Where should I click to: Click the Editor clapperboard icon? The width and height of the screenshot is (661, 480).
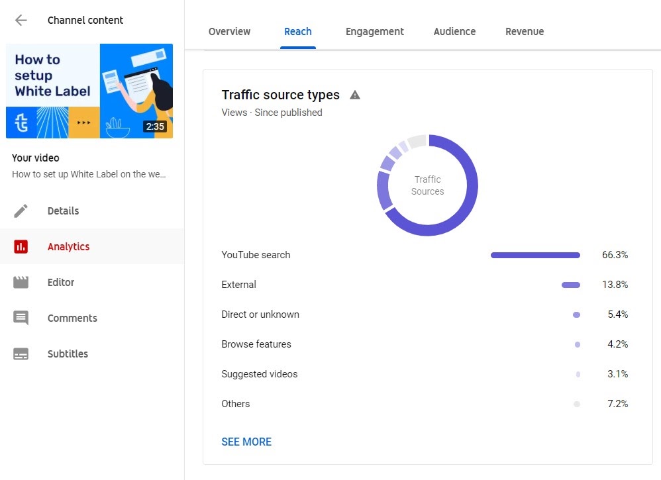tap(21, 282)
